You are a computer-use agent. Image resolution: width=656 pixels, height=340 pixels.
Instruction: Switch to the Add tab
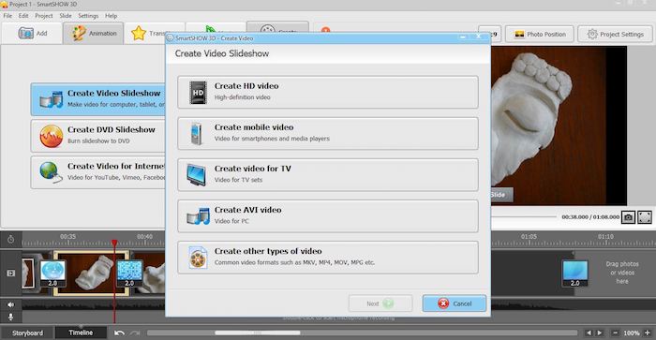32,33
